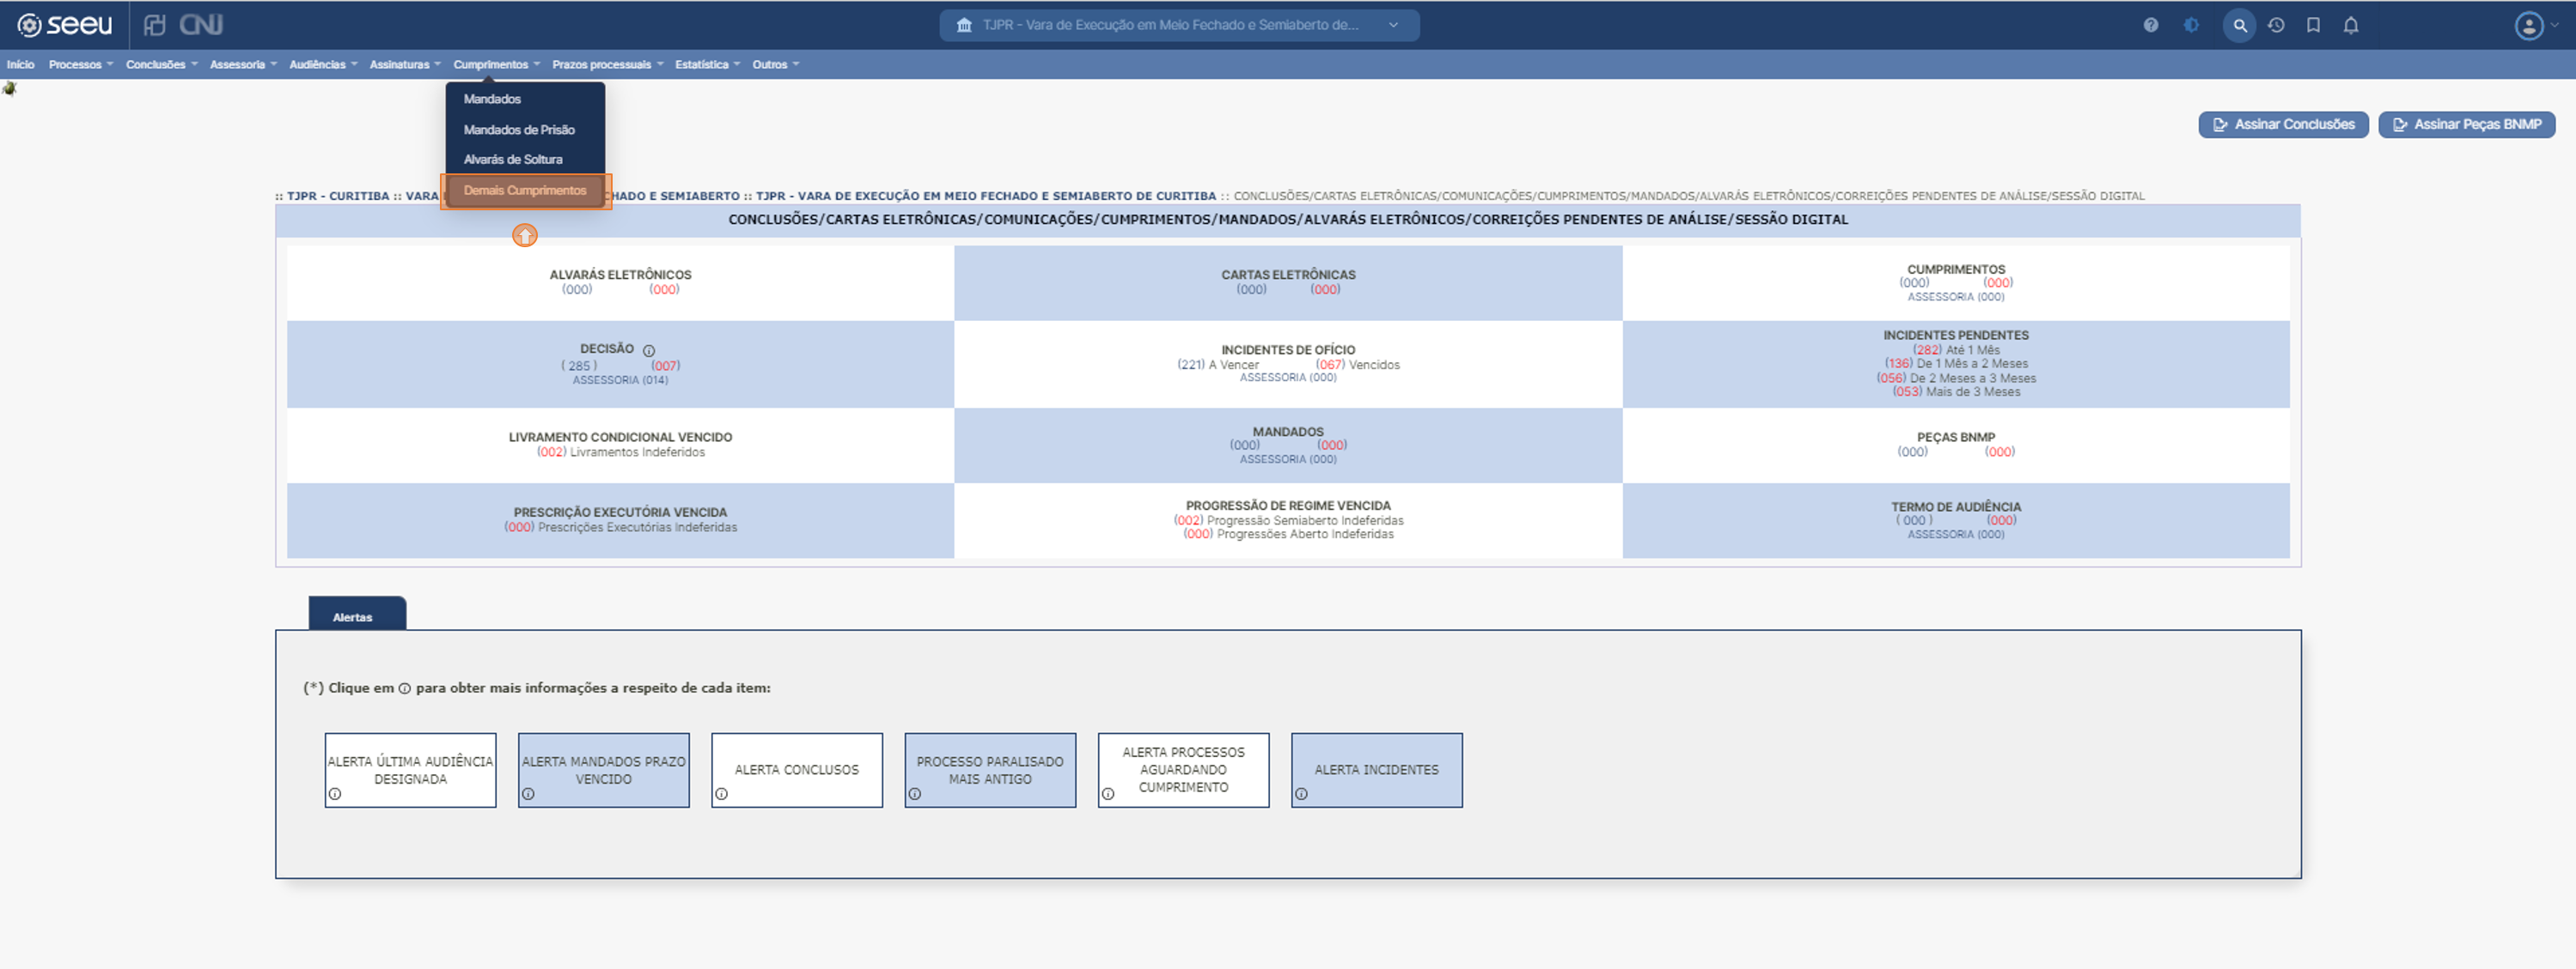Open the Processos menu
Viewport: 2576px width, 969px height.
click(81, 64)
